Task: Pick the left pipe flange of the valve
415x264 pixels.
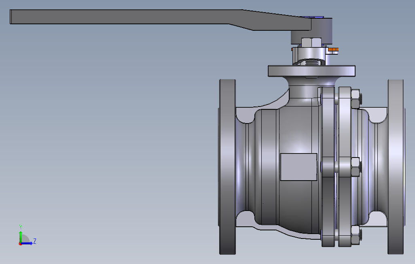Action: pyautogui.click(x=227, y=167)
